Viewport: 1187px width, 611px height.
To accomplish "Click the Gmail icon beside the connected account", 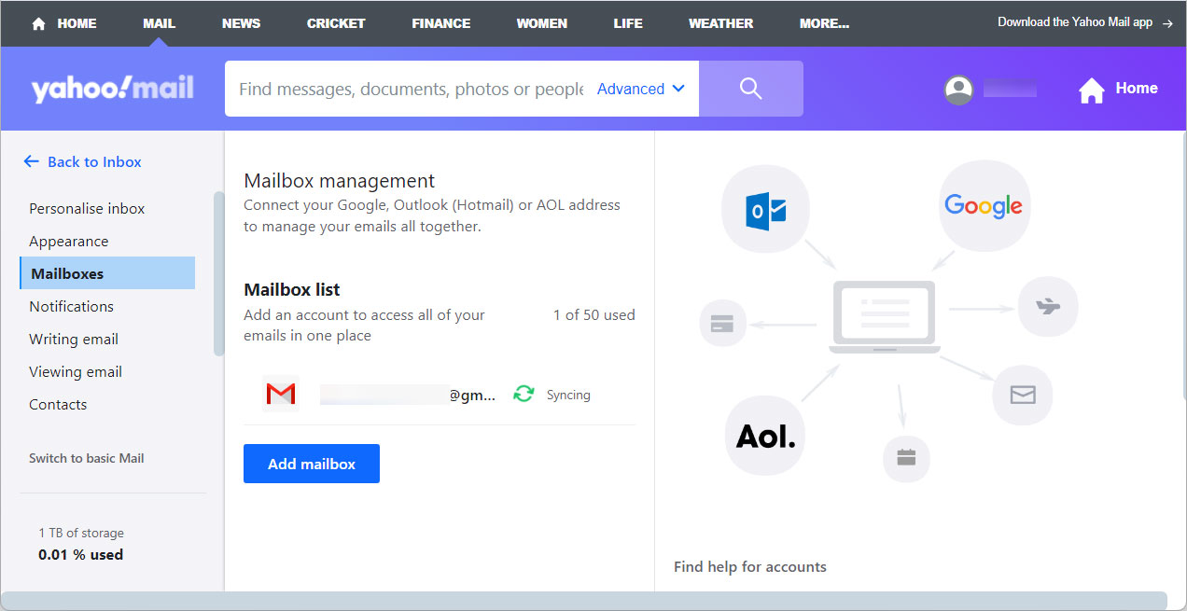I will [x=280, y=394].
